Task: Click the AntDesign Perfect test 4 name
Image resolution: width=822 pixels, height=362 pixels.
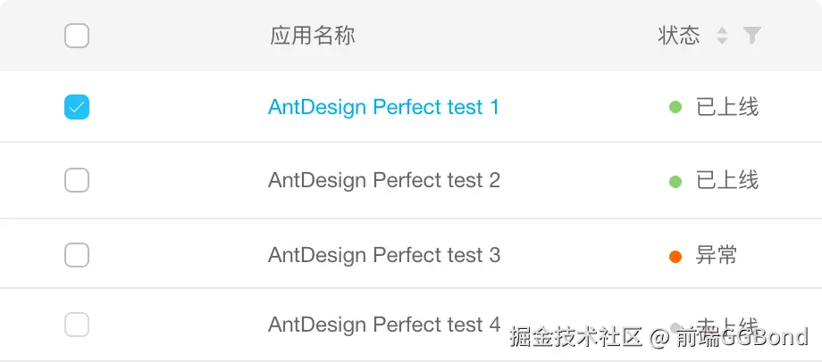Action: click(383, 325)
